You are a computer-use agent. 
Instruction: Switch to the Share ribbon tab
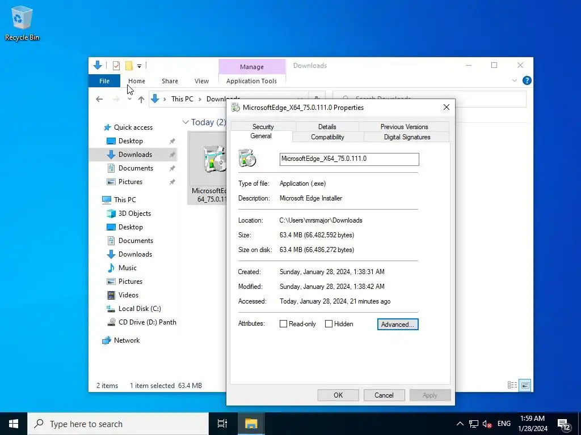point(170,81)
